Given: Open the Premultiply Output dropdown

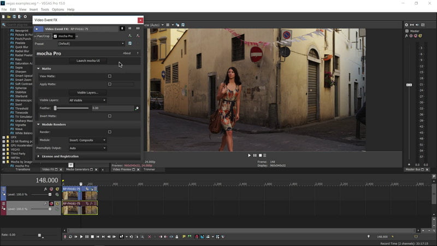Looking at the screenshot, I should pyautogui.click(x=87, y=148).
